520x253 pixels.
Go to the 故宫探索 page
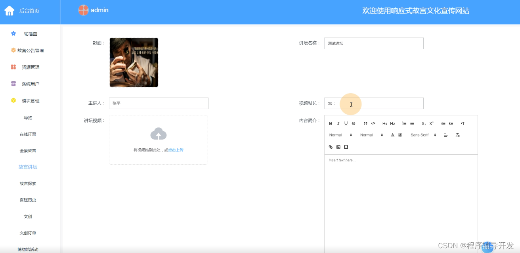pyautogui.click(x=28, y=184)
